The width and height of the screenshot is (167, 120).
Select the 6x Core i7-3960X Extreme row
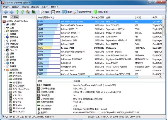[100, 22]
